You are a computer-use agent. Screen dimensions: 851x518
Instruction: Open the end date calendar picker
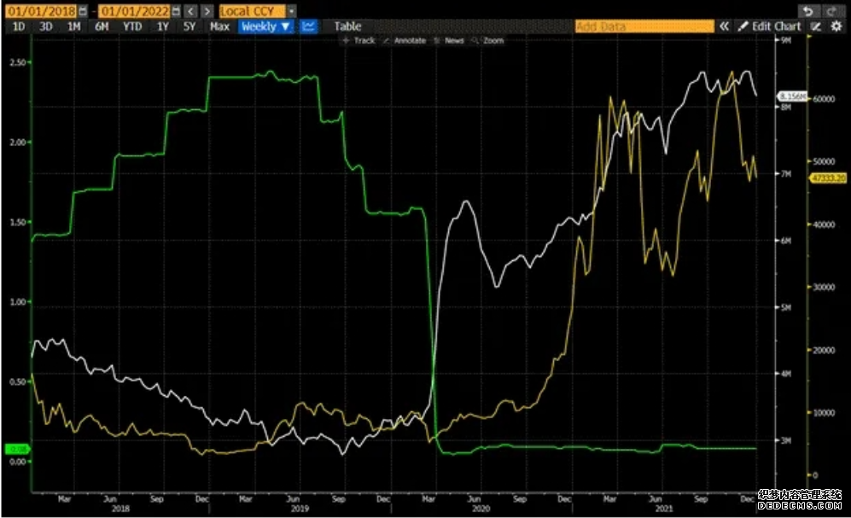point(176,11)
